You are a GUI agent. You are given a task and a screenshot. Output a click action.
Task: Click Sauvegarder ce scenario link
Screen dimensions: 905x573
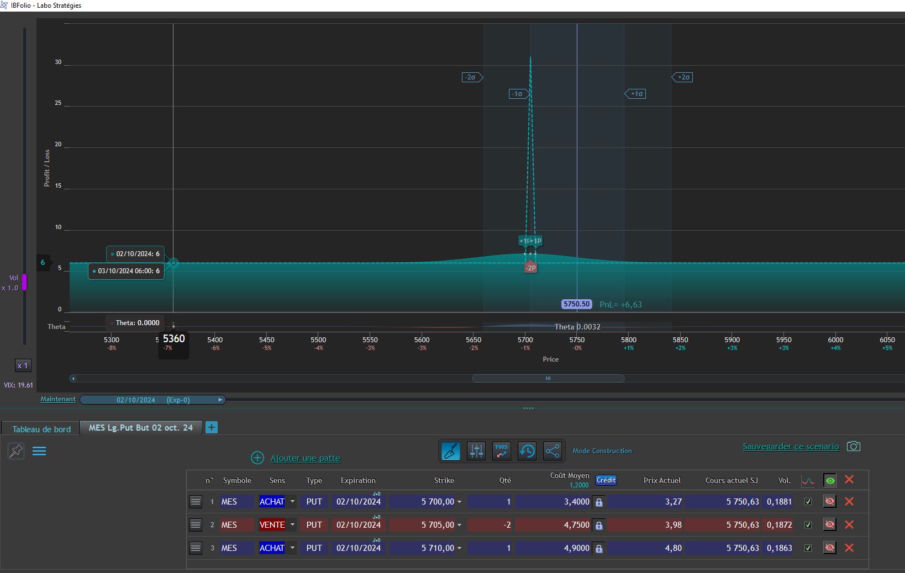click(791, 447)
